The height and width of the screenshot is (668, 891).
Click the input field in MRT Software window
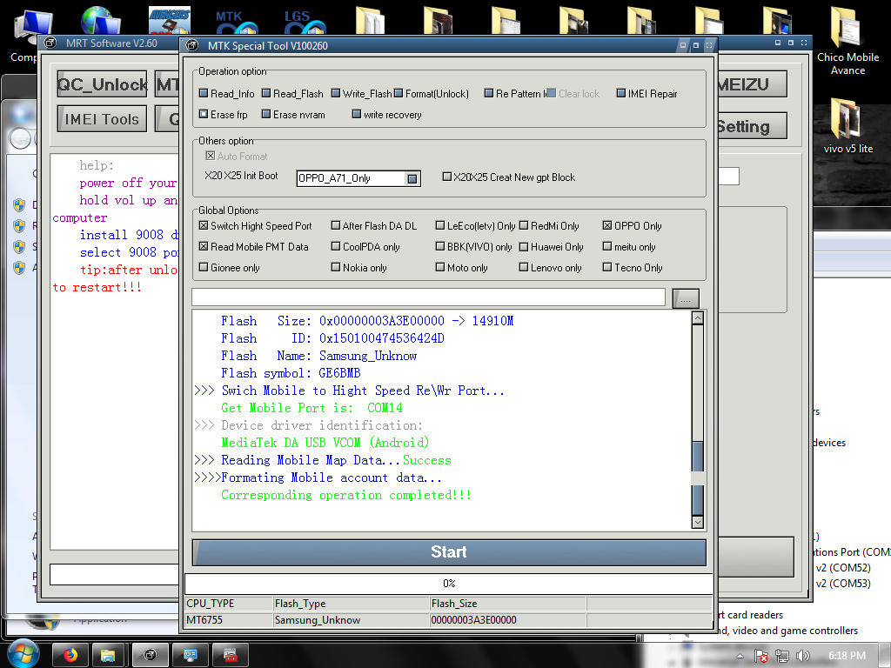click(114, 574)
